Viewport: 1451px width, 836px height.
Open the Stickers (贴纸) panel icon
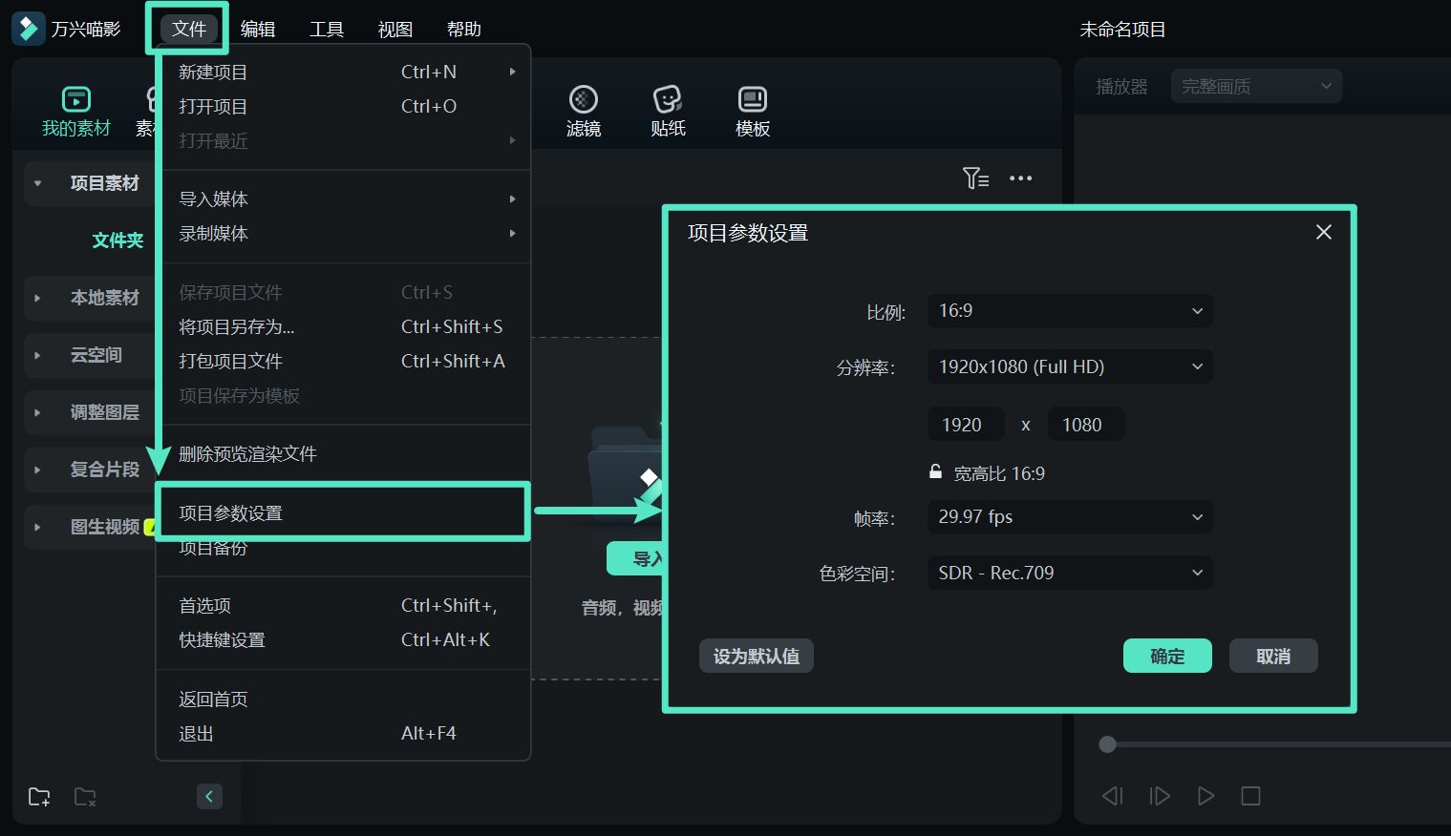point(667,100)
